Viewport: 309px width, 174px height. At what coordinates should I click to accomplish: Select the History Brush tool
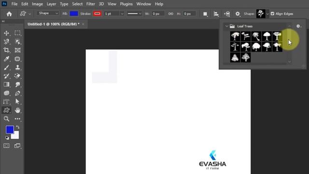tap(6, 76)
